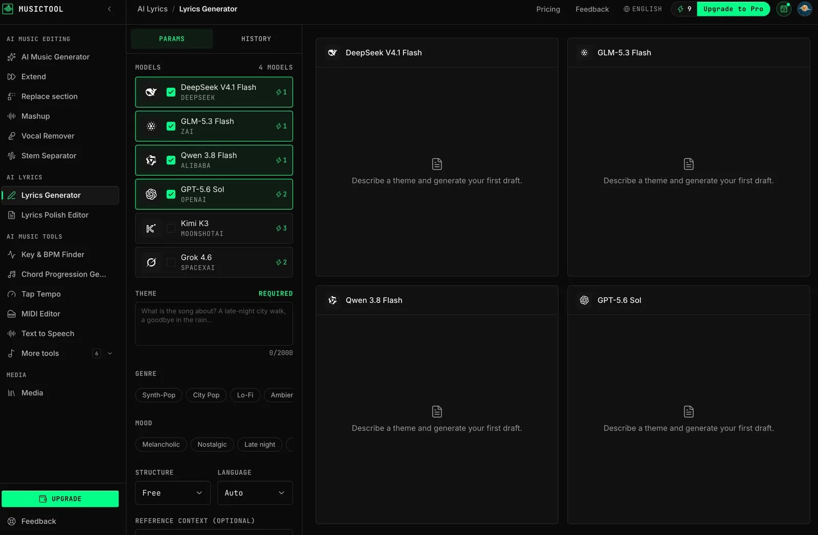Select the Lo-Fi genre chip
Image resolution: width=818 pixels, height=535 pixels.
coord(245,395)
